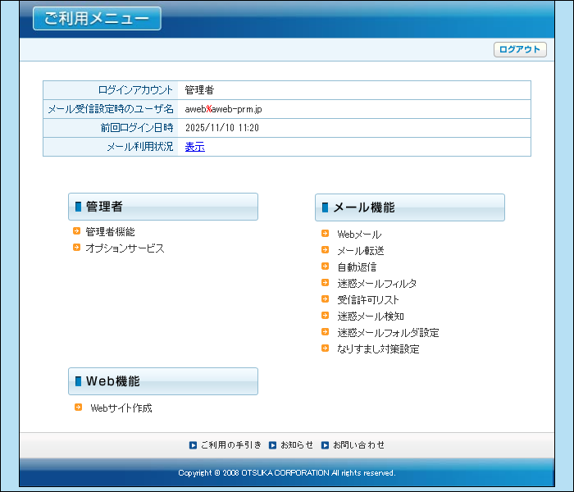Click the orange arrow icon beside Webサイト作成
Screen dimensions: 574x492
pos(78,408)
